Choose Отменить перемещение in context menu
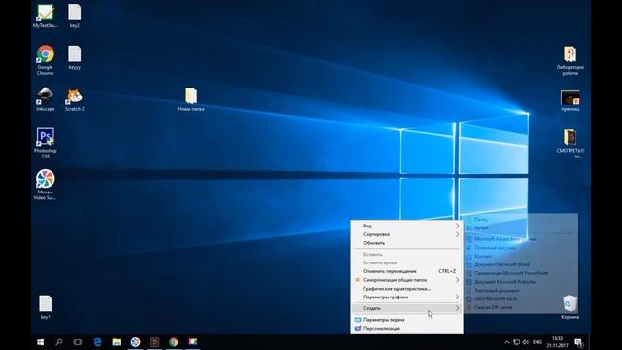The height and width of the screenshot is (350, 622). pyautogui.click(x=406, y=271)
